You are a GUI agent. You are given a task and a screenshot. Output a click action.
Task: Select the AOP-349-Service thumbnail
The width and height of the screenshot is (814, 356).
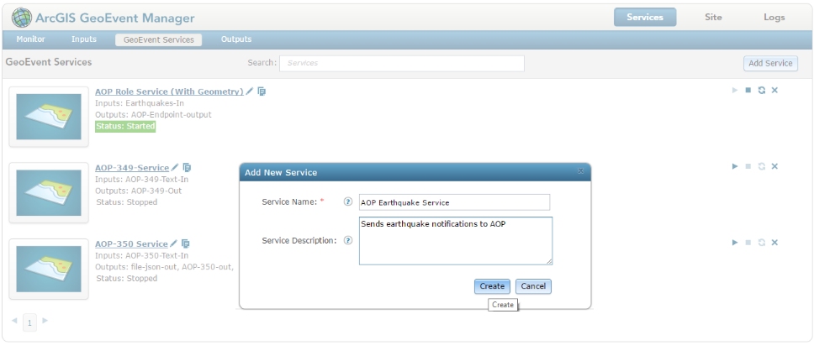(49, 193)
